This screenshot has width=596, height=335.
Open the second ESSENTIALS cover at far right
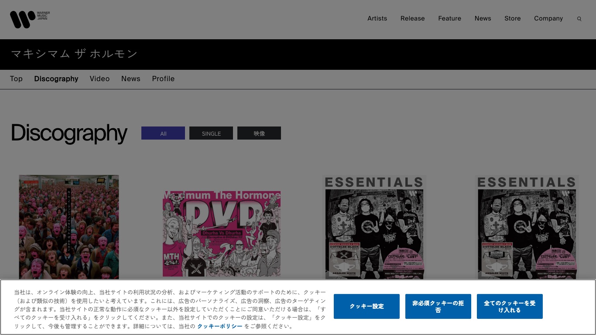pos(527,227)
